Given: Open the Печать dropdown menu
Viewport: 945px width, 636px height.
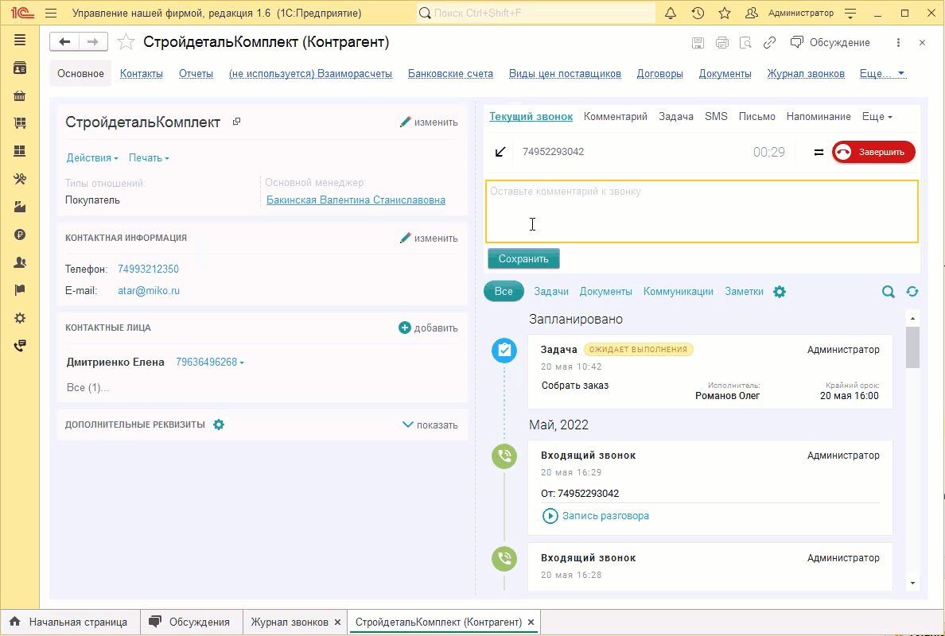Looking at the screenshot, I should tap(149, 158).
